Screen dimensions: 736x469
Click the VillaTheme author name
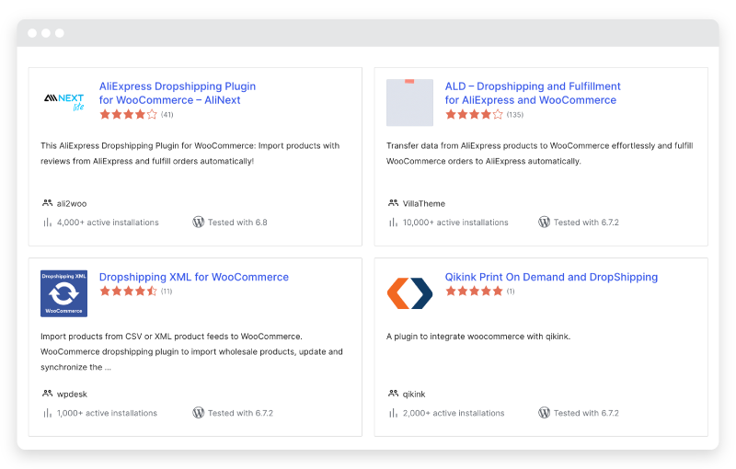[424, 203]
